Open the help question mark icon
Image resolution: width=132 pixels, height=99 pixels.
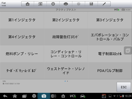point(79,4)
